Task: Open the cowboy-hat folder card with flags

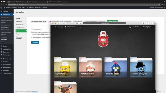Action: pyautogui.click(x=65, y=87)
